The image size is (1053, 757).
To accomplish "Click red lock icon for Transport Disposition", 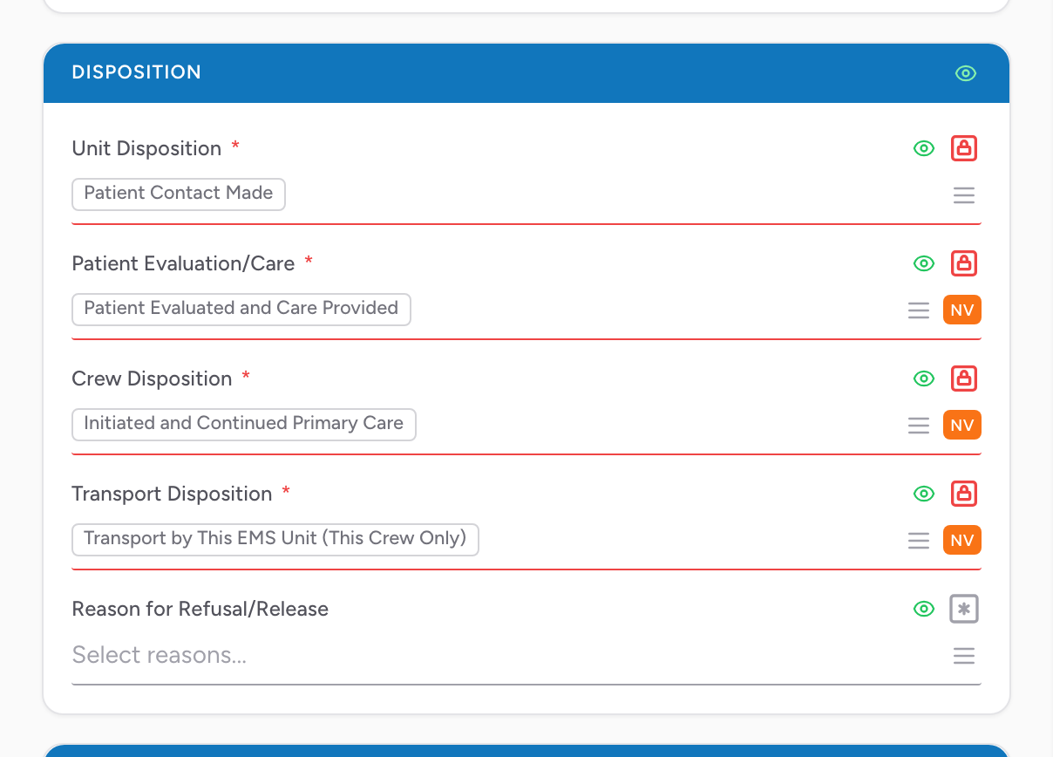I will tap(964, 494).
